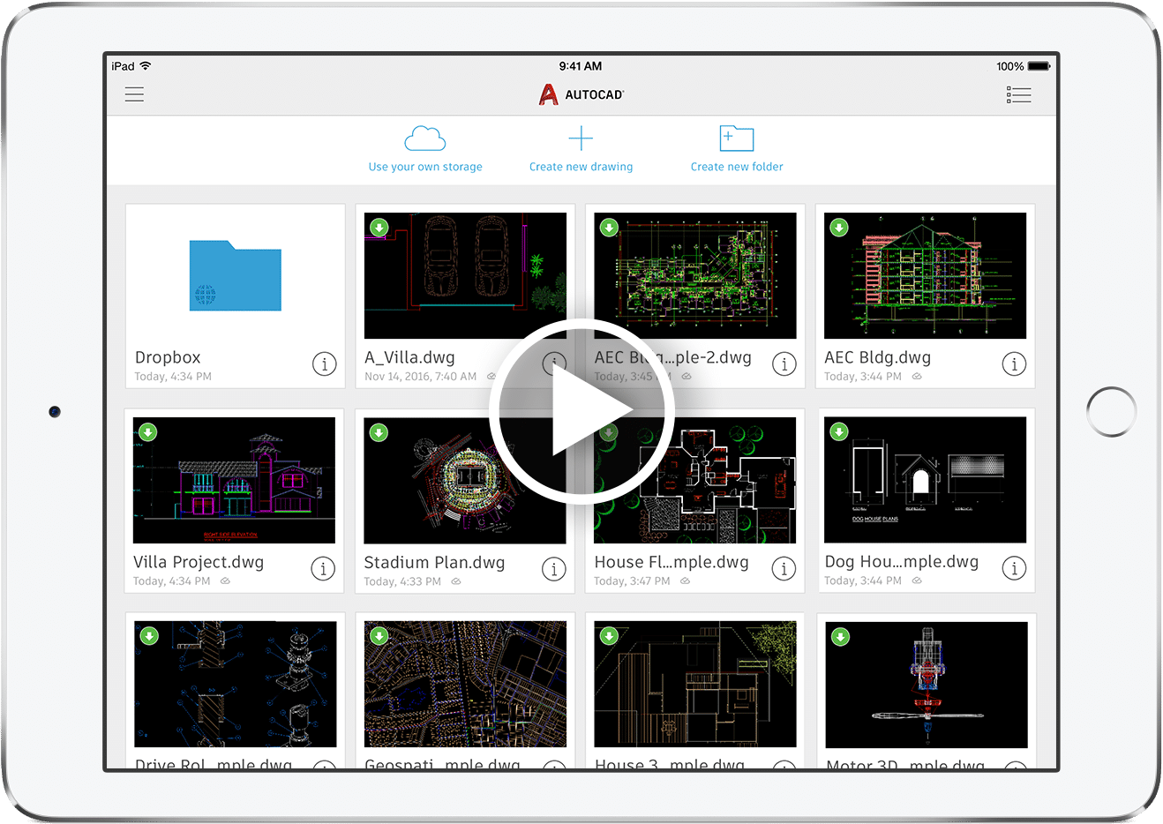Click the Dog Hou...mple.dwg file name
Screen dimensions: 1163x824
(901, 562)
